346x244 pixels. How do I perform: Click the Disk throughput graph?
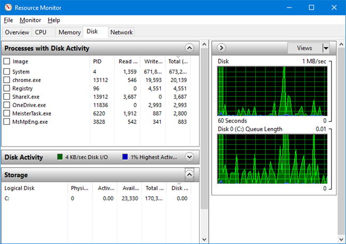tap(272, 91)
